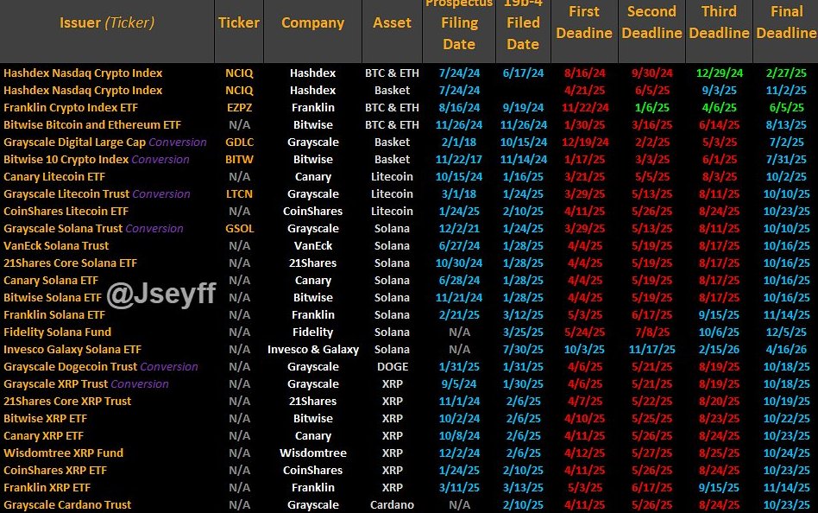Click the EZPZ ticker cell
Viewport: 818px width, 513px height.
pyautogui.click(x=239, y=108)
